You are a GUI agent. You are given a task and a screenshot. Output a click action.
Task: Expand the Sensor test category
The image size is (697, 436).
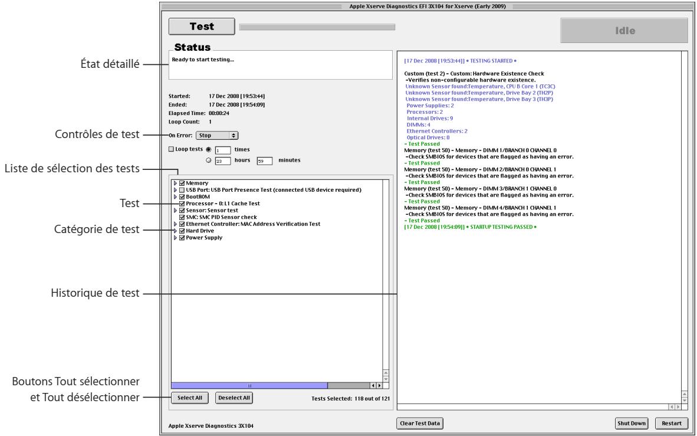pos(175,211)
